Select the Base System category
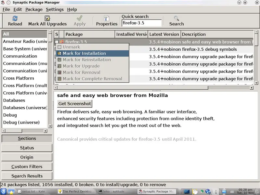The image size is (260, 195). coord(25,49)
